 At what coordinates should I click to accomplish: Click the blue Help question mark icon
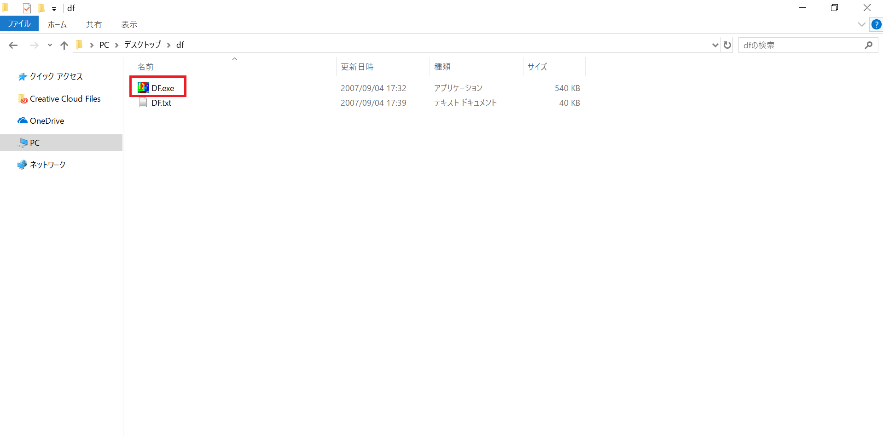(x=876, y=24)
